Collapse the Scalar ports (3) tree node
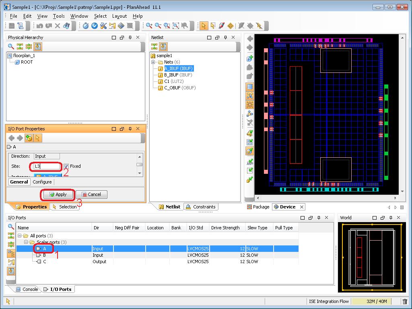412x309 pixels. point(26,242)
